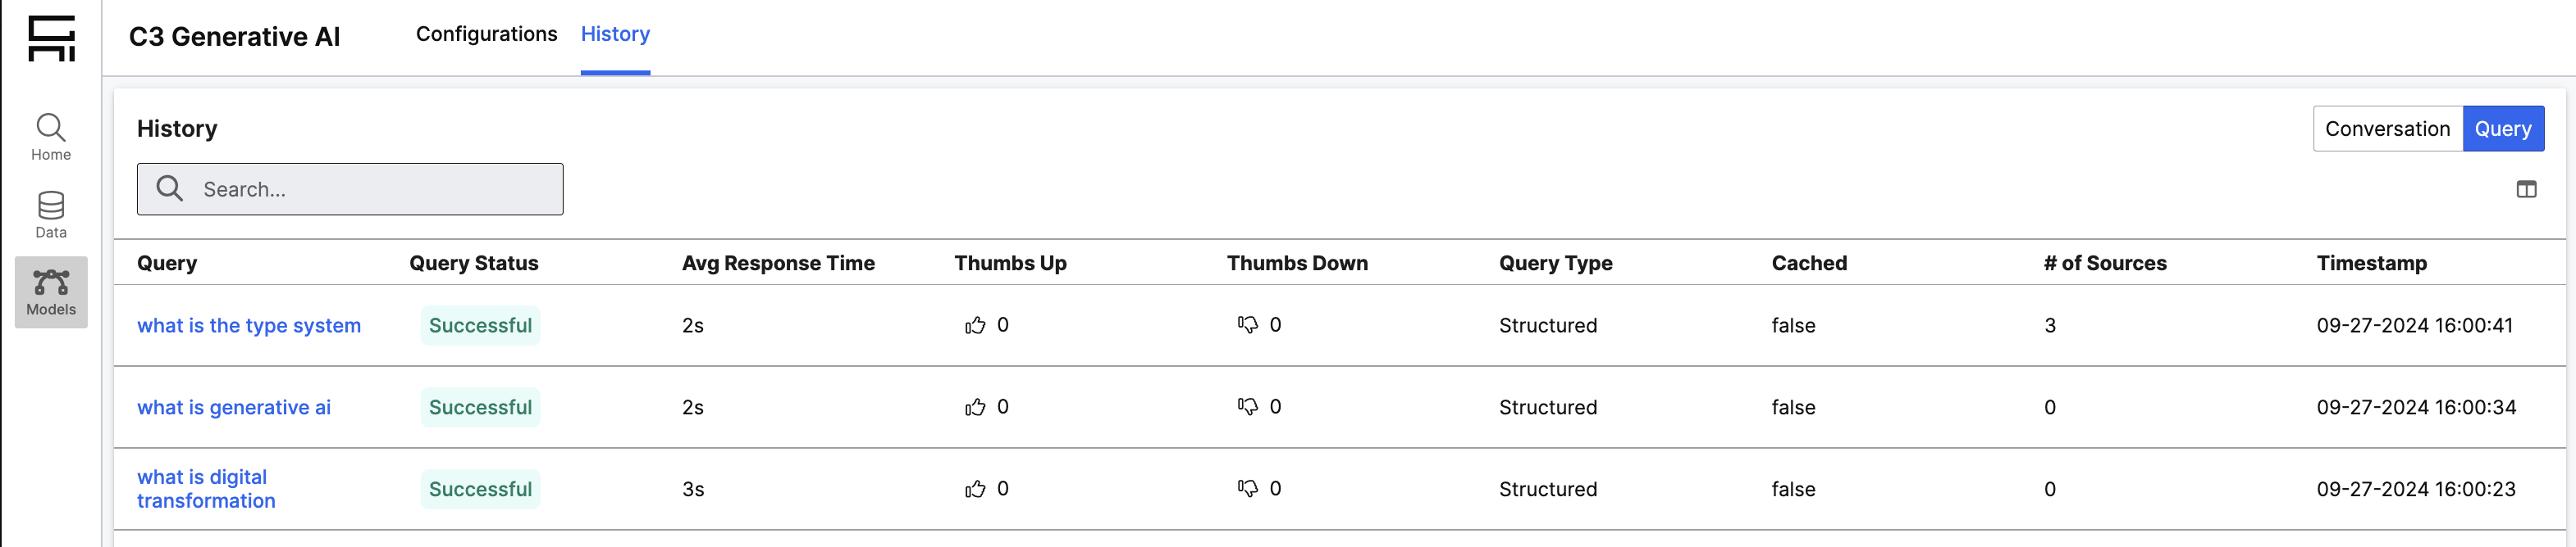Image resolution: width=2576 pixels, height=547 pixels.
Task: Click the search magnifier icon
Action: pos(168,188)
